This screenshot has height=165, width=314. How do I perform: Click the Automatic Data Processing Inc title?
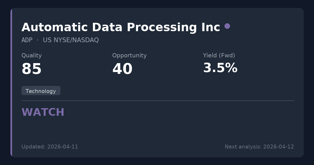click(121, 27)
